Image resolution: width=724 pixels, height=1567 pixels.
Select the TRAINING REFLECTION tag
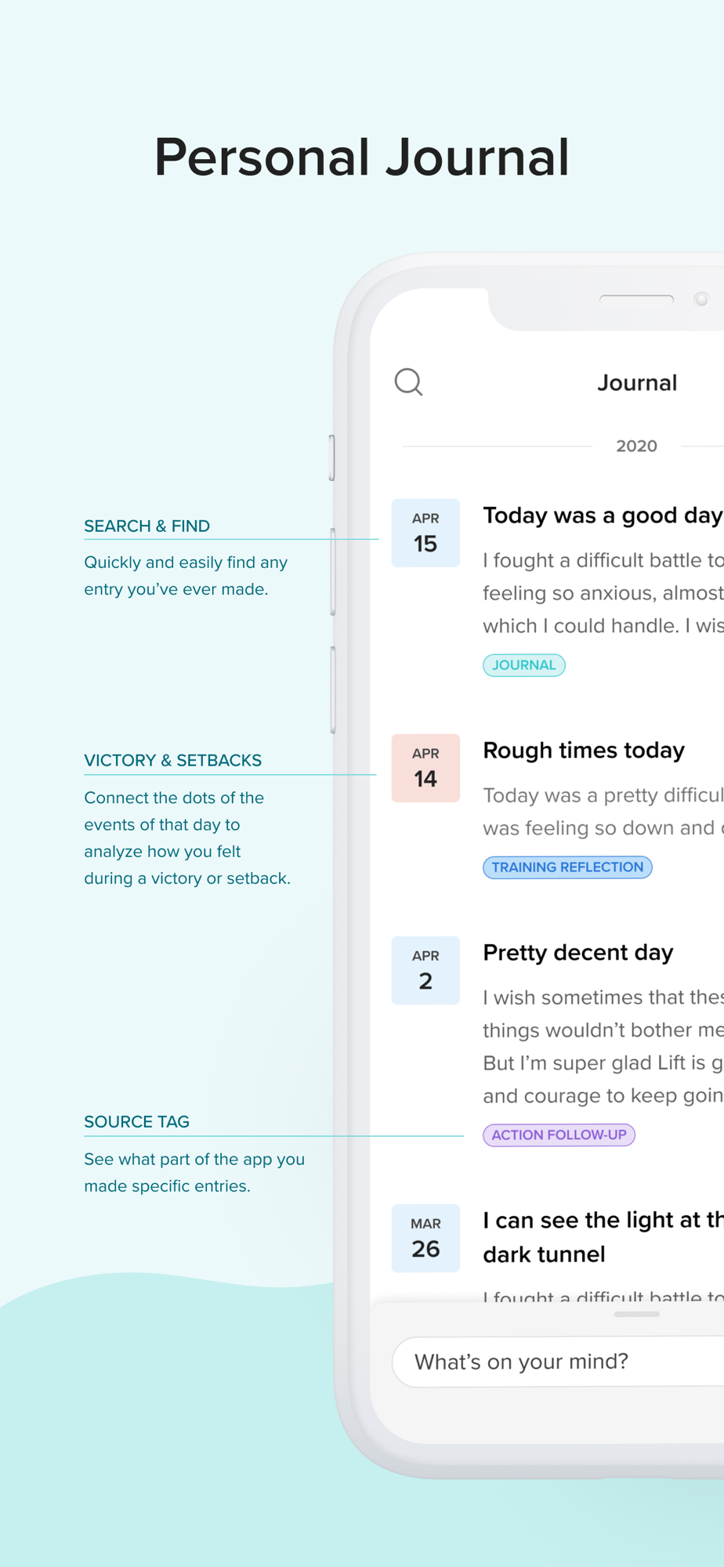tap(567, 867)
